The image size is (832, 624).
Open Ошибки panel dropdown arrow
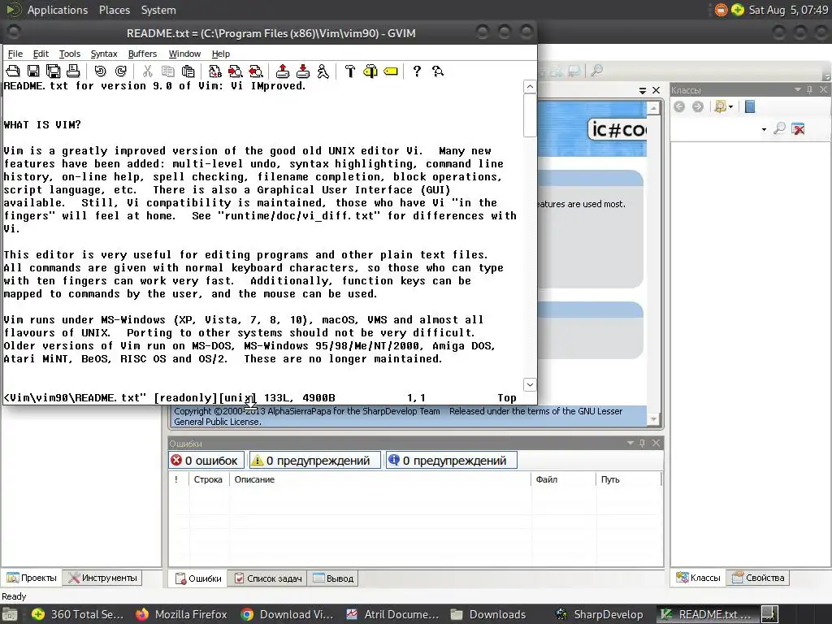tap(630, 443)
